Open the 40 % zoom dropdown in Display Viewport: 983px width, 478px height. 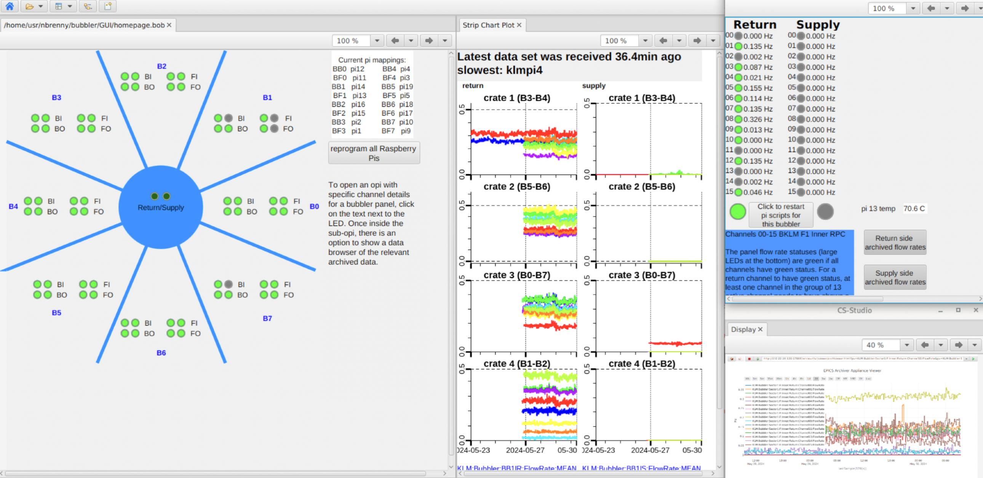coord(907,345)
